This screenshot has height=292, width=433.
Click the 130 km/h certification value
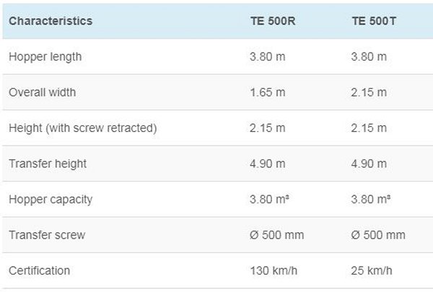(x=273, y=270)
